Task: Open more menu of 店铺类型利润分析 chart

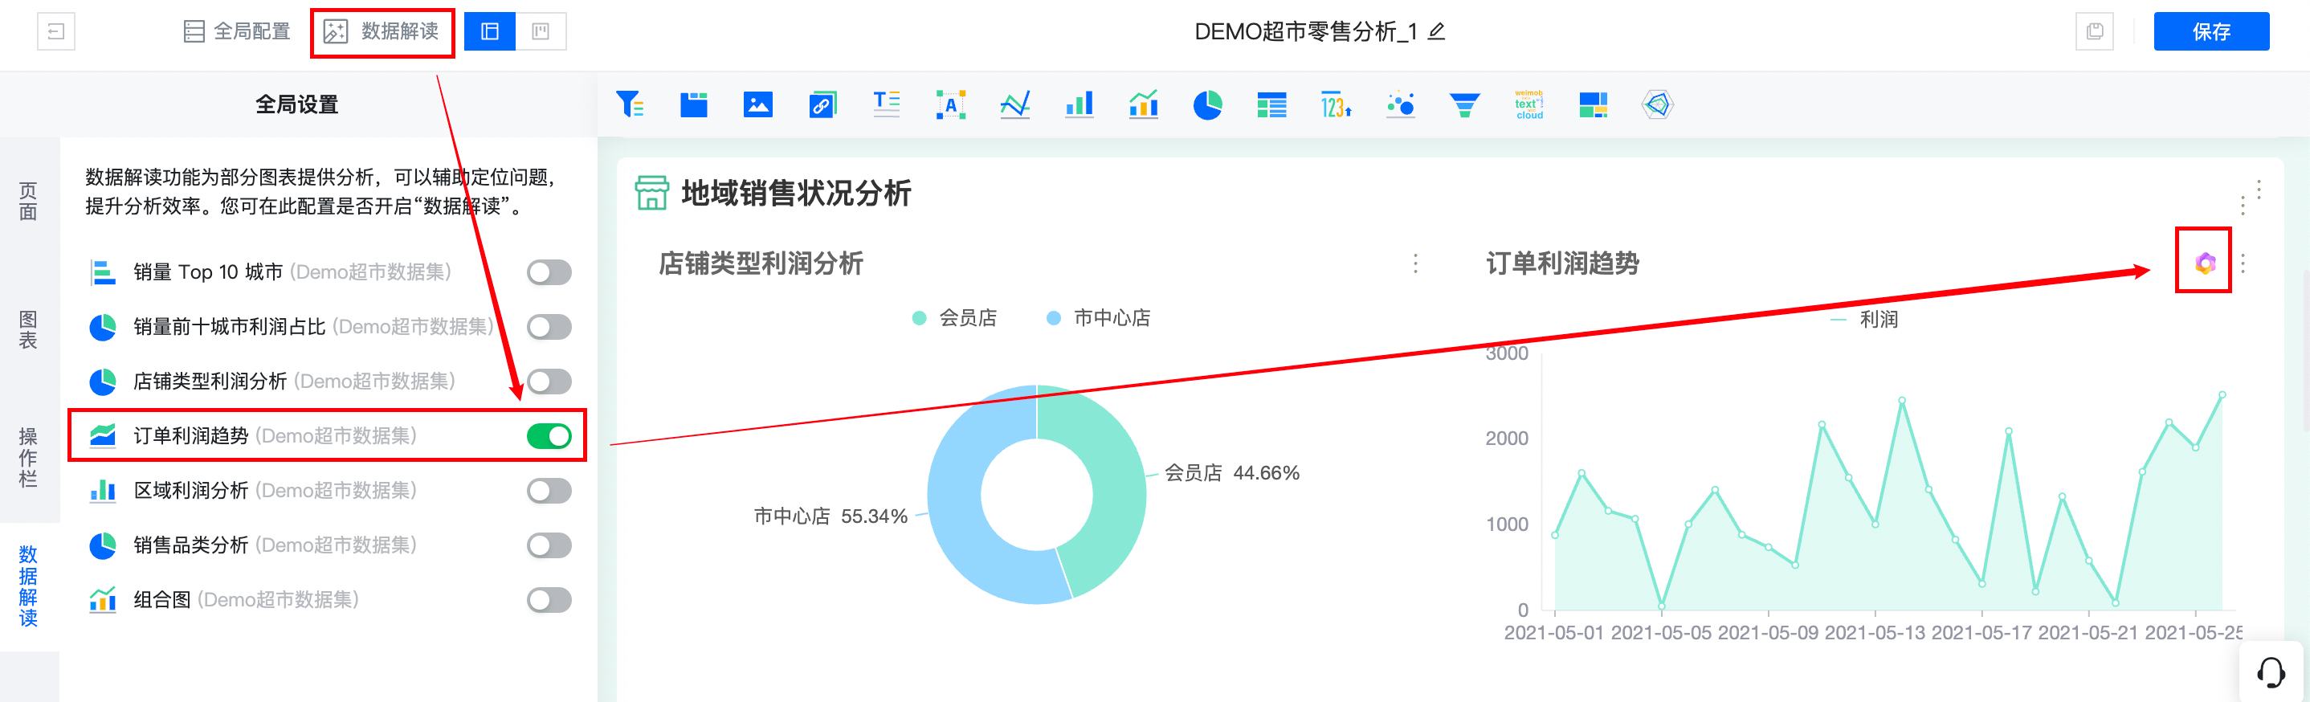Action: pos(1415,263)
